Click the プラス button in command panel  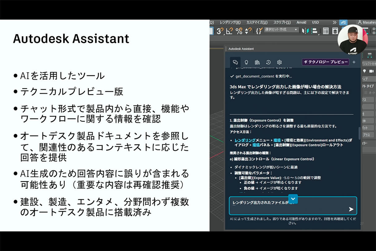point(368,135)
